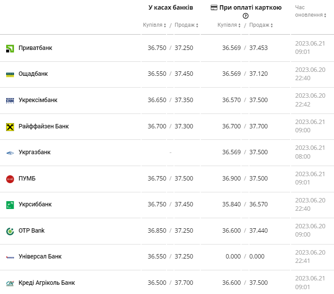Click the У касах банків header
The height and width of the screenshot is (294, 334).
pyautogui.click(x=171, y=7)
